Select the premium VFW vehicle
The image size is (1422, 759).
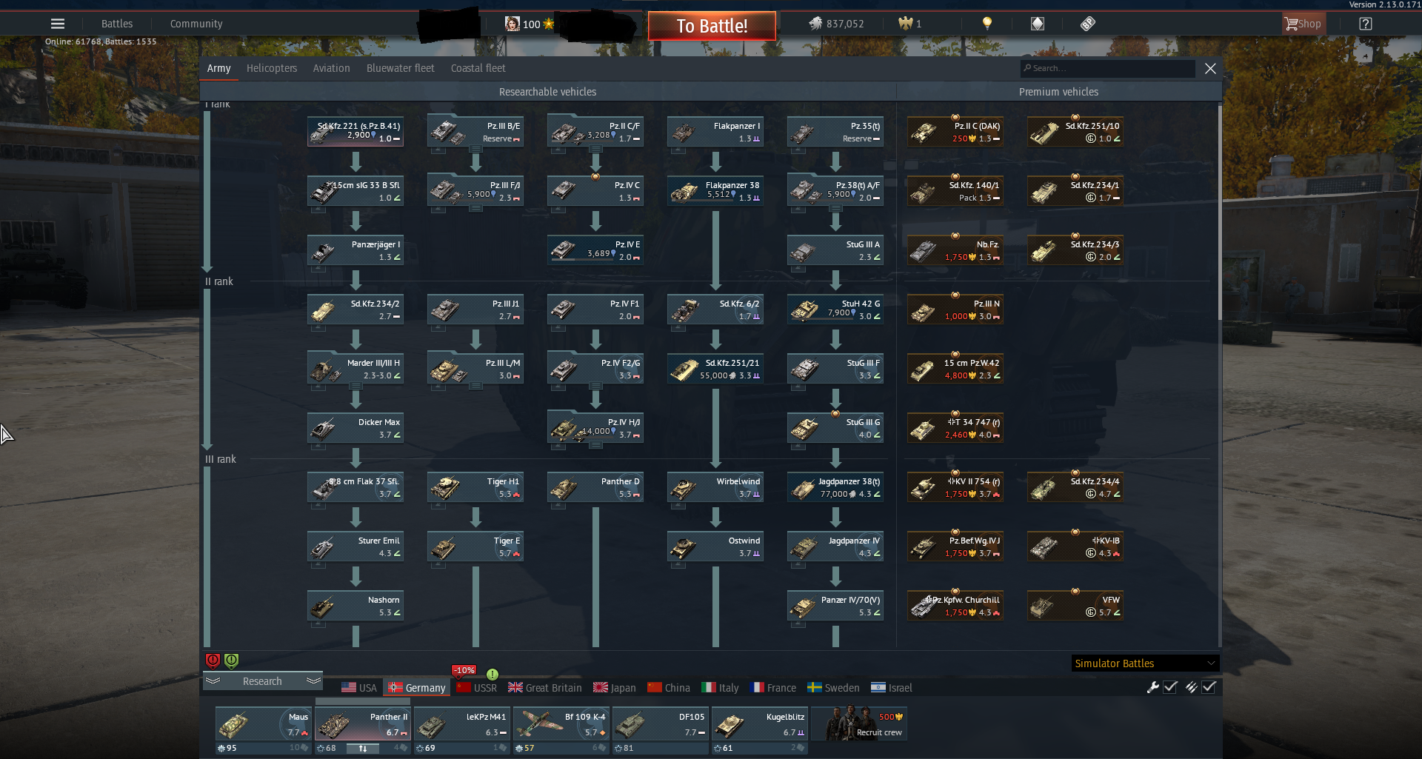coord(1075,606)
